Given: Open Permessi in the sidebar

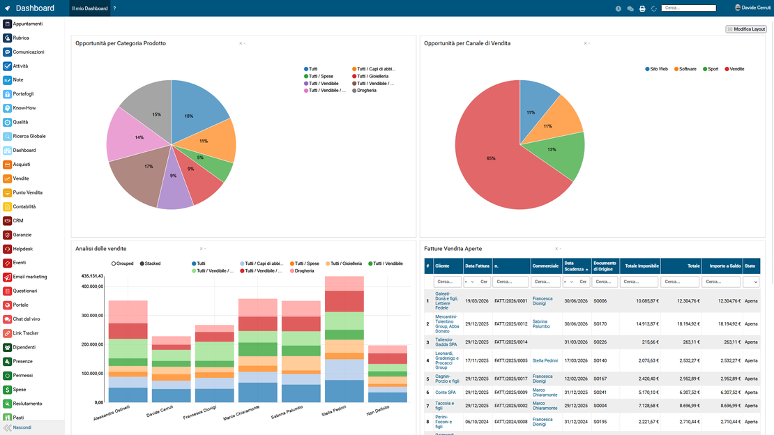Looking at the screenshot, I should [x=17, y=376].
